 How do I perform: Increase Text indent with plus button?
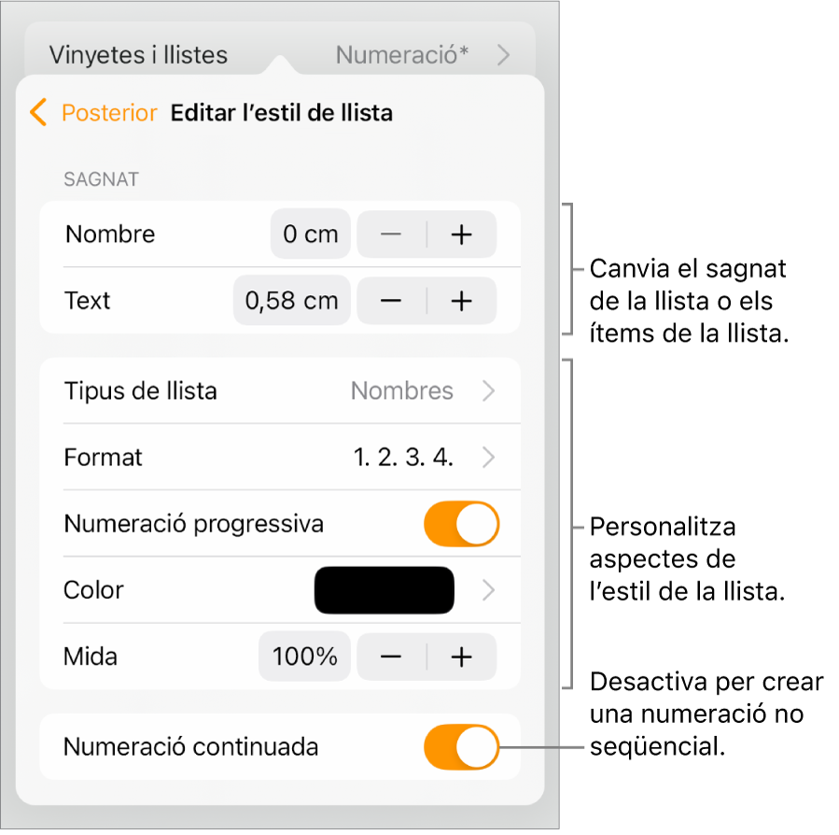(x=461, y=301)
